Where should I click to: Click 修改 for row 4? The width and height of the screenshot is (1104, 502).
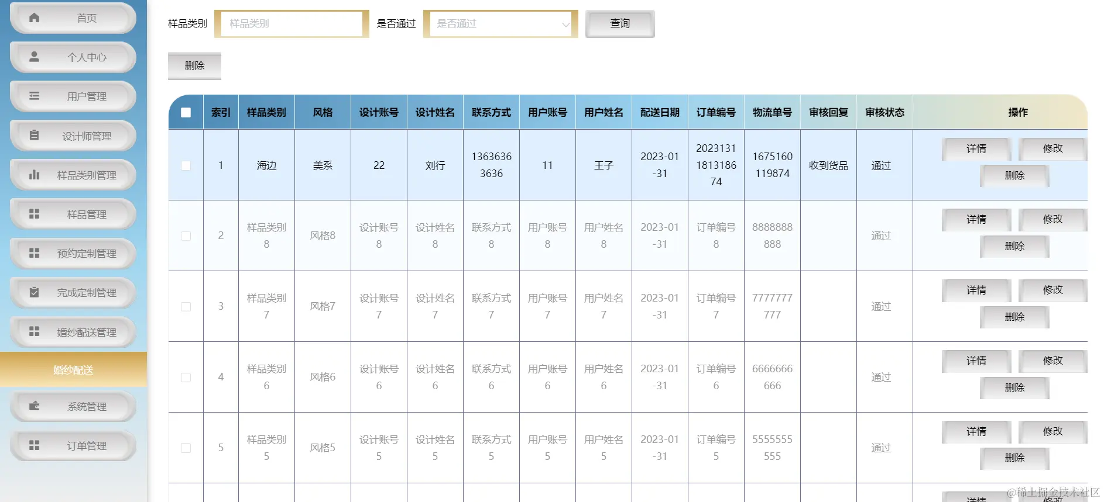tap(1052, 361)
